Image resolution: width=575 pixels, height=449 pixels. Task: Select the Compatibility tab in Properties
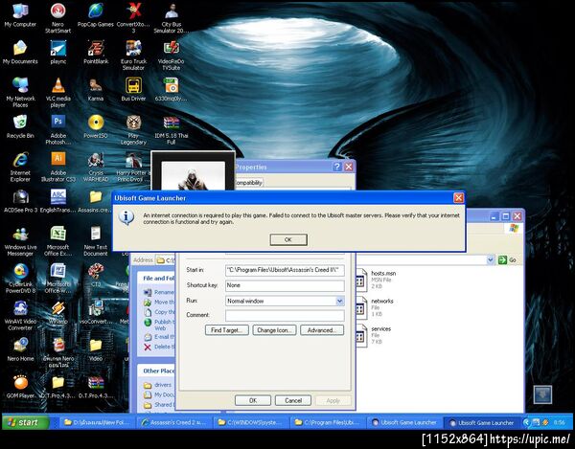[248, 183]
